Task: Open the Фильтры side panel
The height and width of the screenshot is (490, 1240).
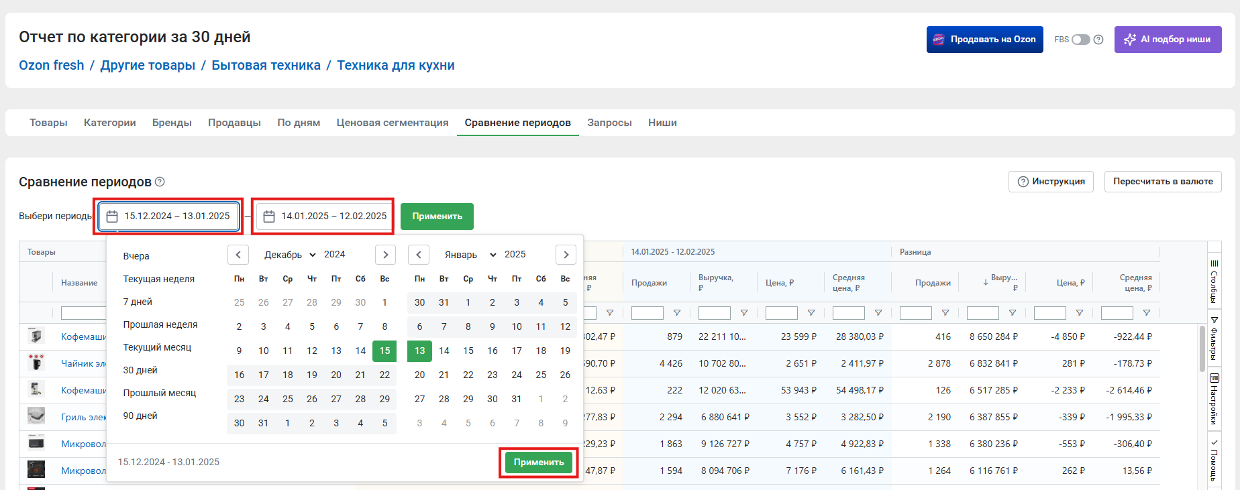Action: pos(1214,339)
